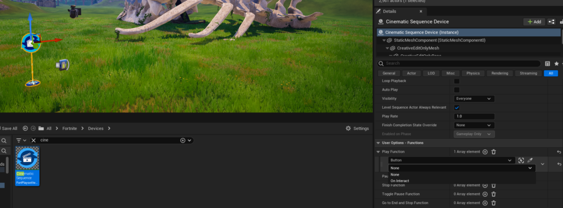Viewport: 563px width, 208px height.
Task: Collapse User Options - Functions section
Action: pos(378,143)
